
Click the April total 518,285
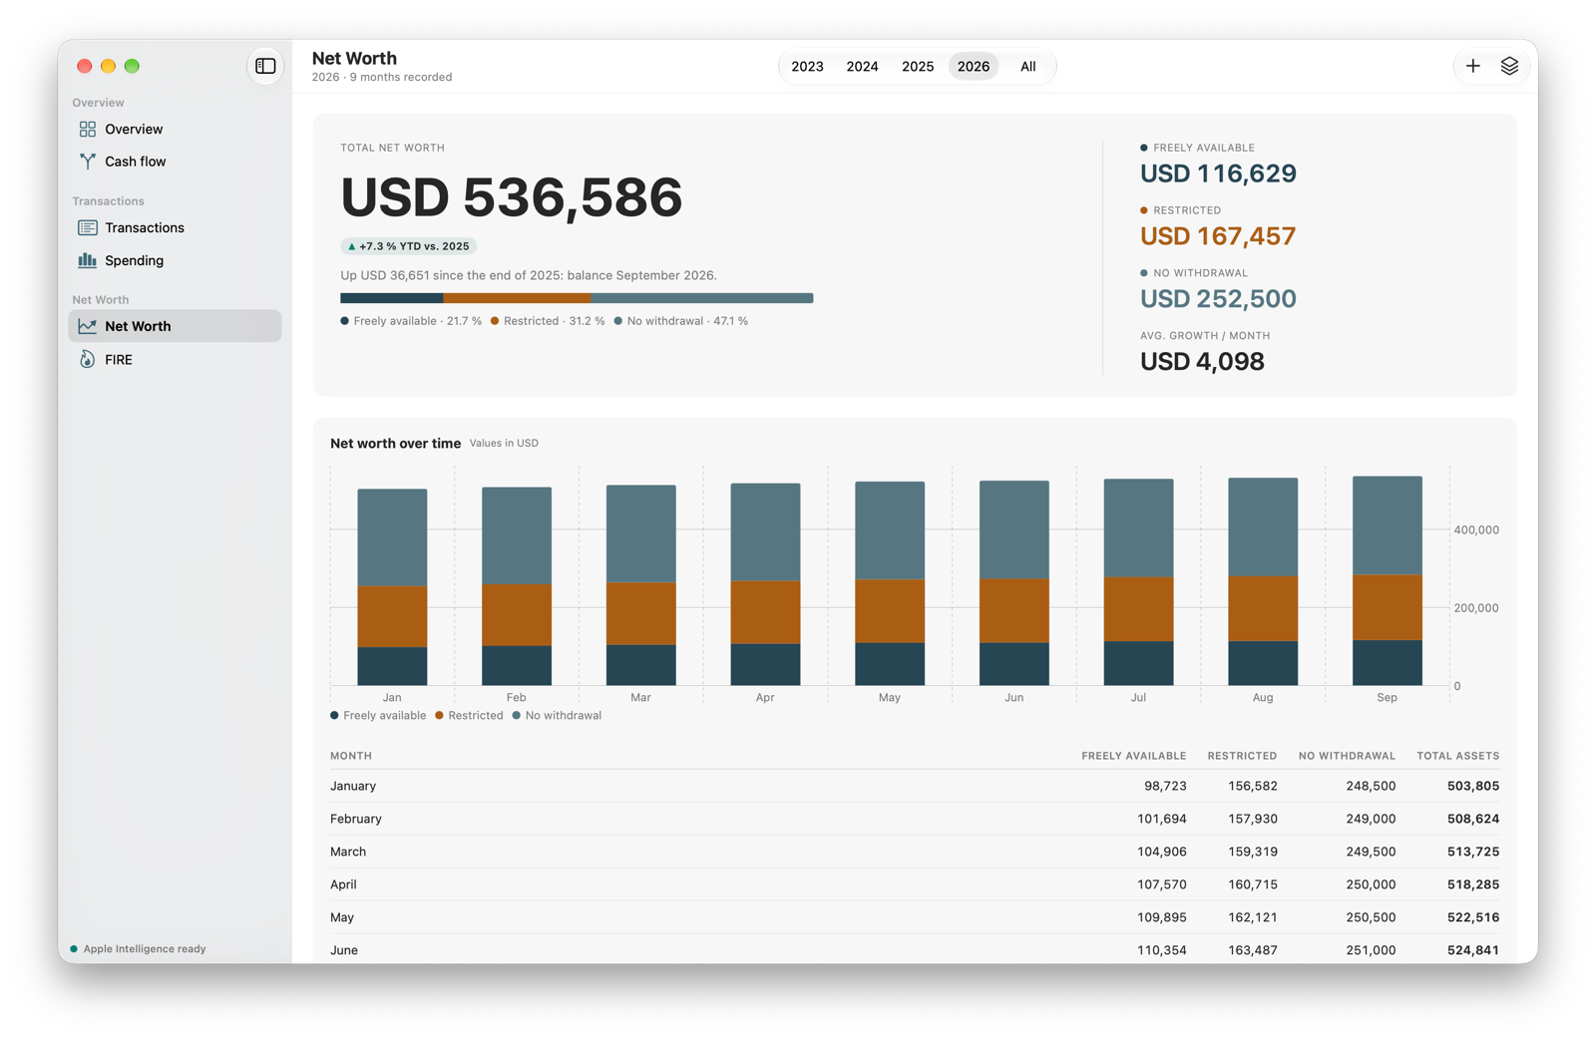click(x=1473, y=884)
